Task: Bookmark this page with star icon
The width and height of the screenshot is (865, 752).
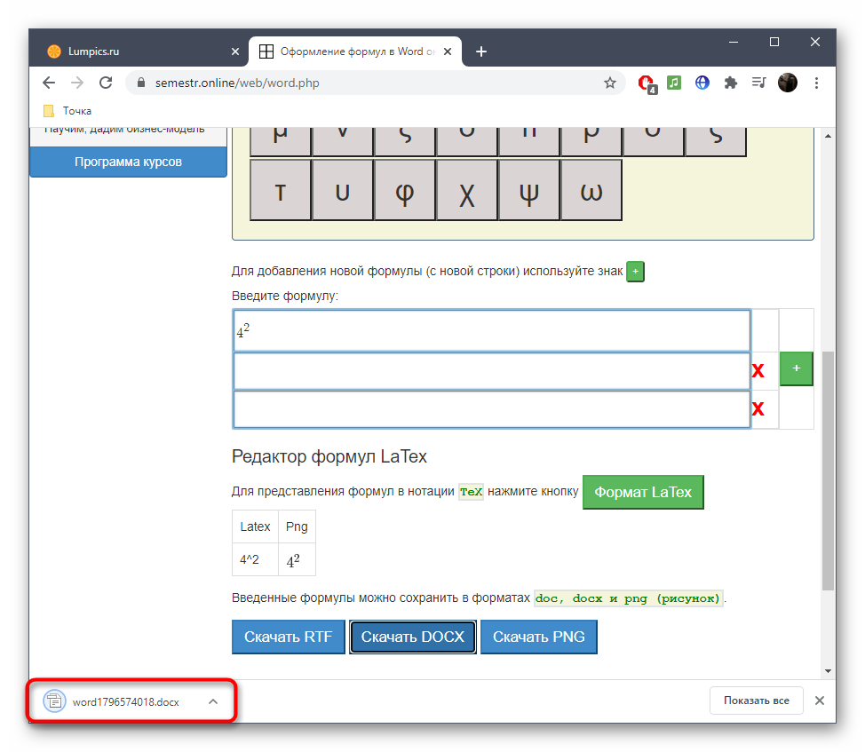Action: coord(609,83)
